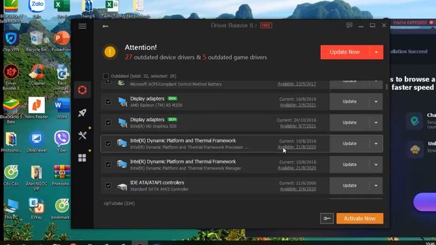436x245 pixels.
Task: Uncheck the Standard SATA AHCI Controller checkbox
Action: click(108, 186)
